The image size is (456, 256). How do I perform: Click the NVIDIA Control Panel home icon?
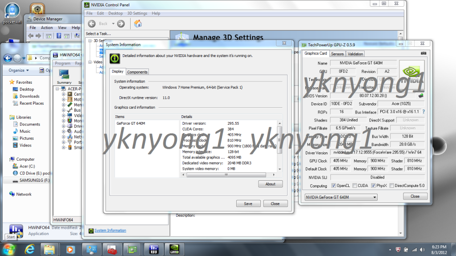click(138, 24)
